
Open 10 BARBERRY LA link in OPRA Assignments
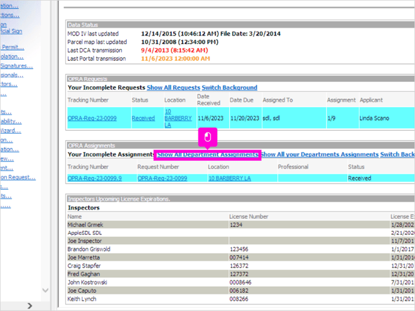229,178
